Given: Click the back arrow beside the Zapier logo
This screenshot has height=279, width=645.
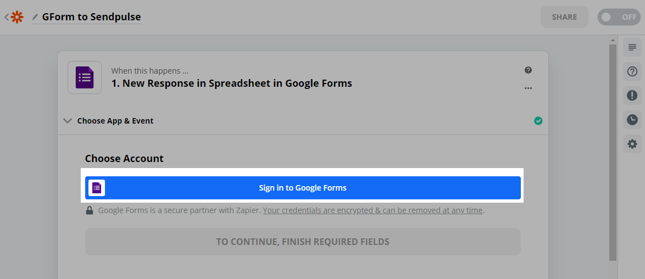Looking at the screenshot, I should (6, 17).
